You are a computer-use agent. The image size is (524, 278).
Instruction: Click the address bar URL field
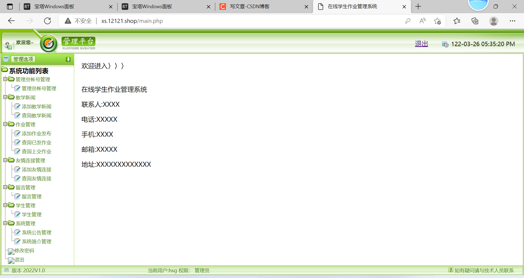click(232, 21)
